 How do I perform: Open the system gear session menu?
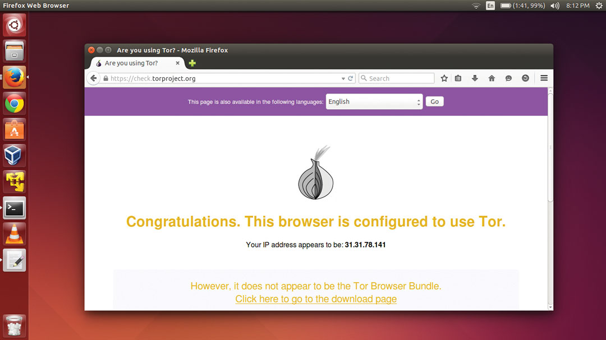point(599,6)
